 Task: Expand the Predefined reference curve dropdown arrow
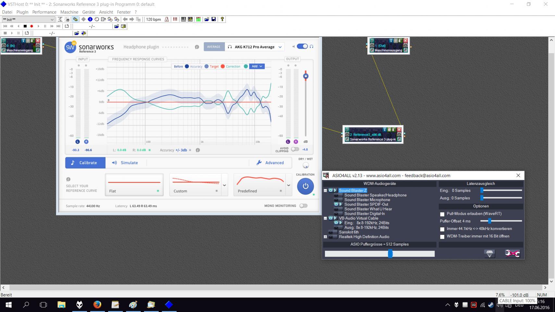[289, 185]
